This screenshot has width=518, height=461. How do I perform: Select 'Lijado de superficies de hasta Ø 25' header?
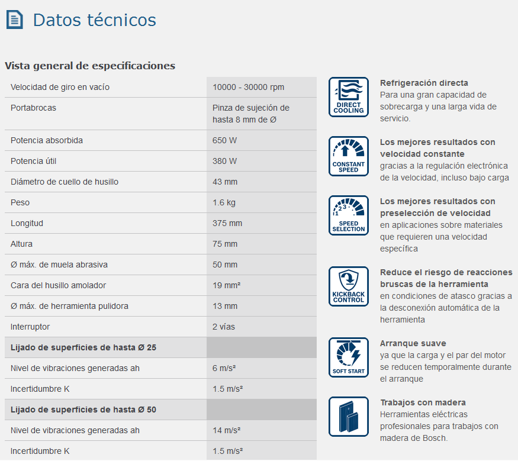[x=83, y=347]
